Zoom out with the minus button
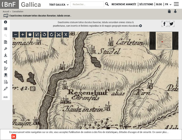Screen dimensions: 182x140 tap(16, 35)
